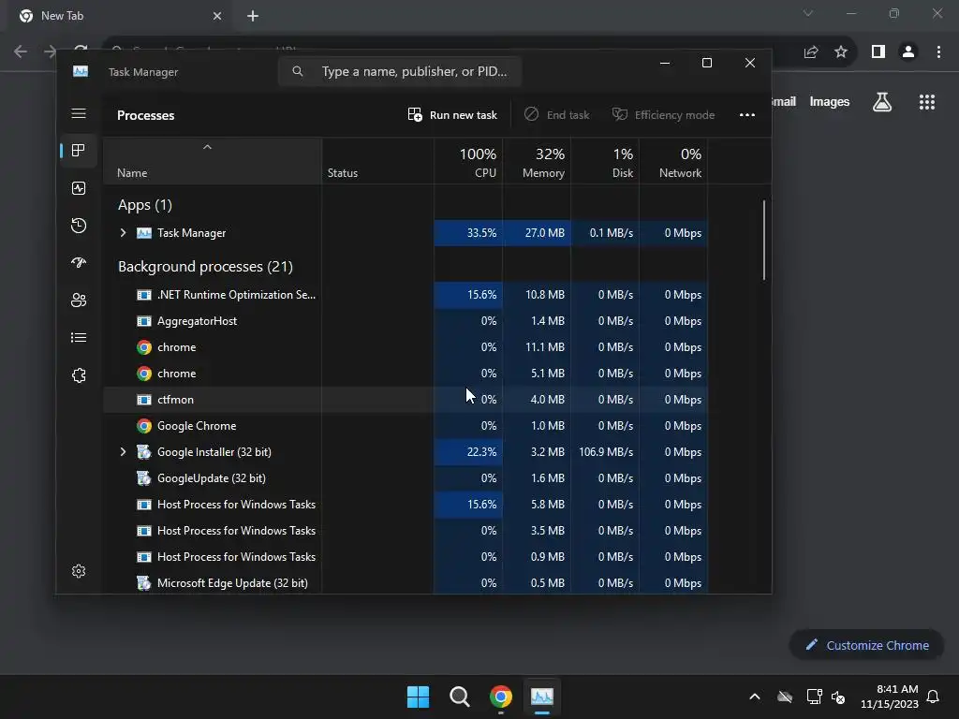The height and width of the screenshot is (719, 959).
Task: Select the GoogleUpdate (32 bit) process
Action: click(406, 478)
